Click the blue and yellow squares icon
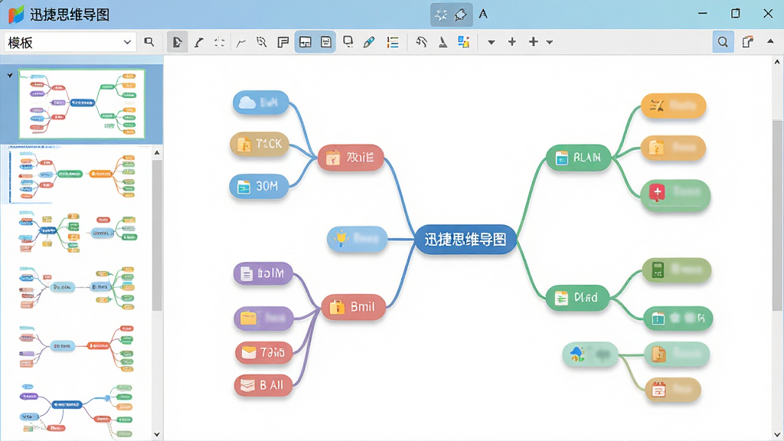The image size is (784, 441). [x=463, y=42]
